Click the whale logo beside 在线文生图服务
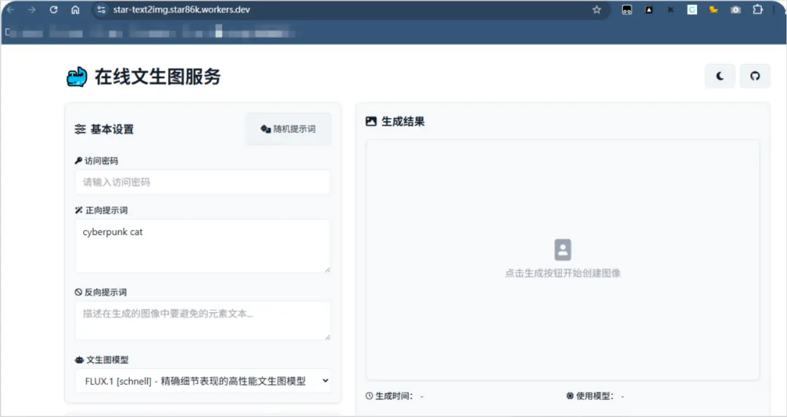787x417 pixels. (x=77, y=77)
